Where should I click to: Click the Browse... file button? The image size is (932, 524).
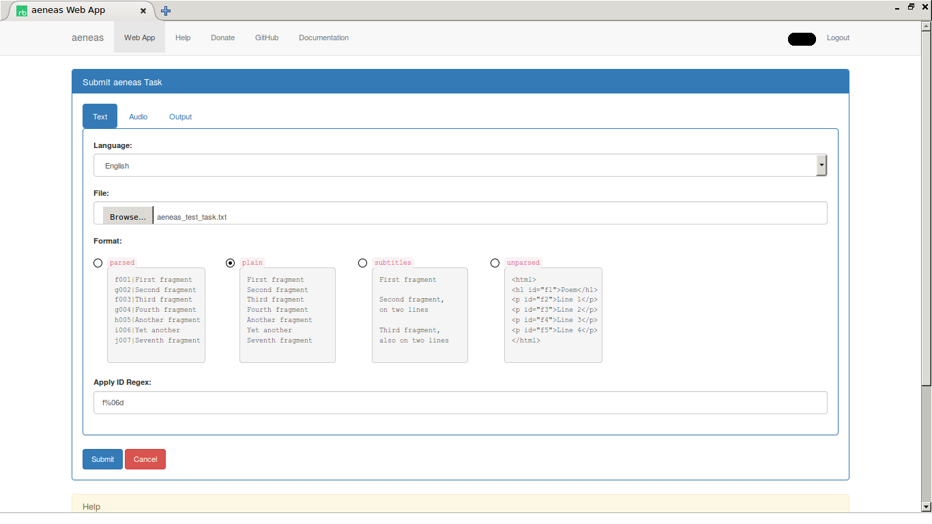coord(128,216)
